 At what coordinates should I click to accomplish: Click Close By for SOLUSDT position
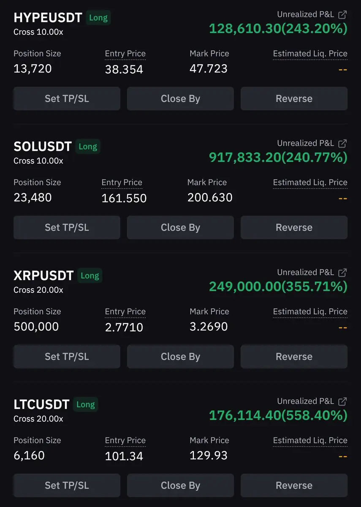pyautogui.click(x=180, y=227)
